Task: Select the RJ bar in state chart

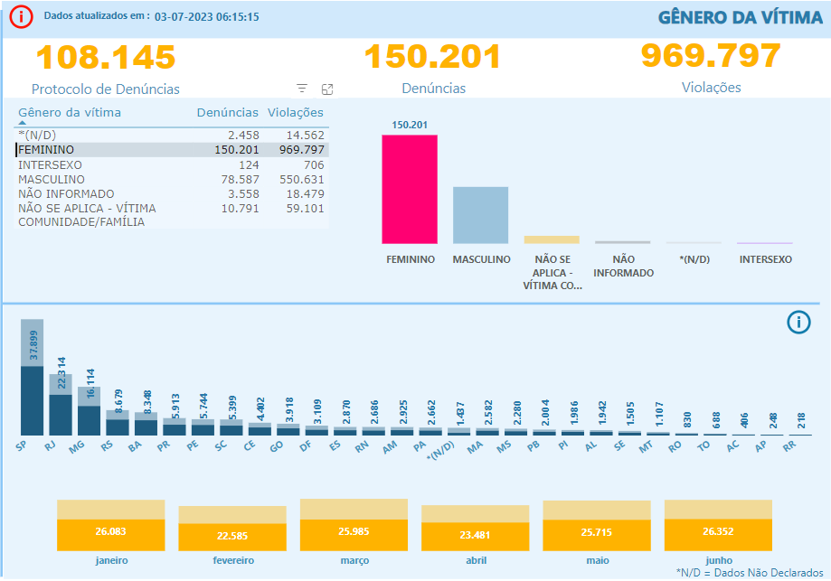Action: tap(61, 408)
